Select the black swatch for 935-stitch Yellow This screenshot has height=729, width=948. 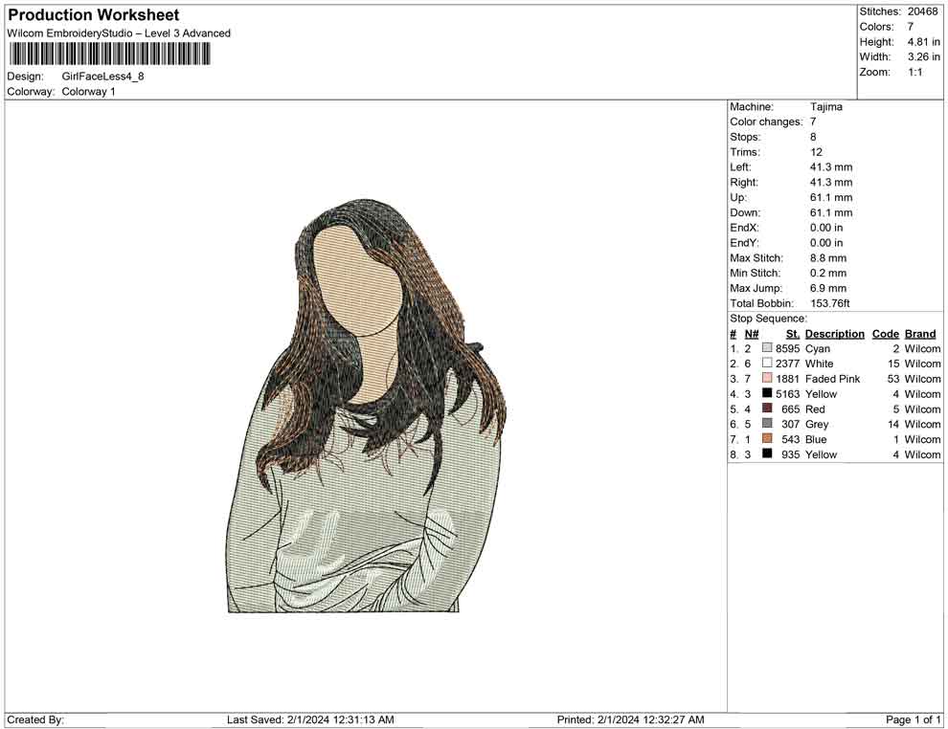767,454
